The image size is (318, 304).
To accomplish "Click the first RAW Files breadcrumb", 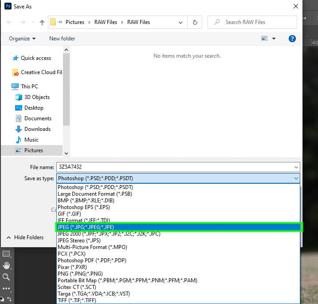I will coord(106,22).
